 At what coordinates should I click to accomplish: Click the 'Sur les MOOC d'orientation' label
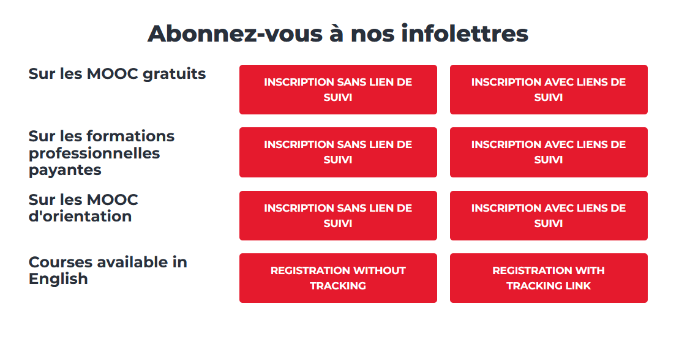point(83,207)
